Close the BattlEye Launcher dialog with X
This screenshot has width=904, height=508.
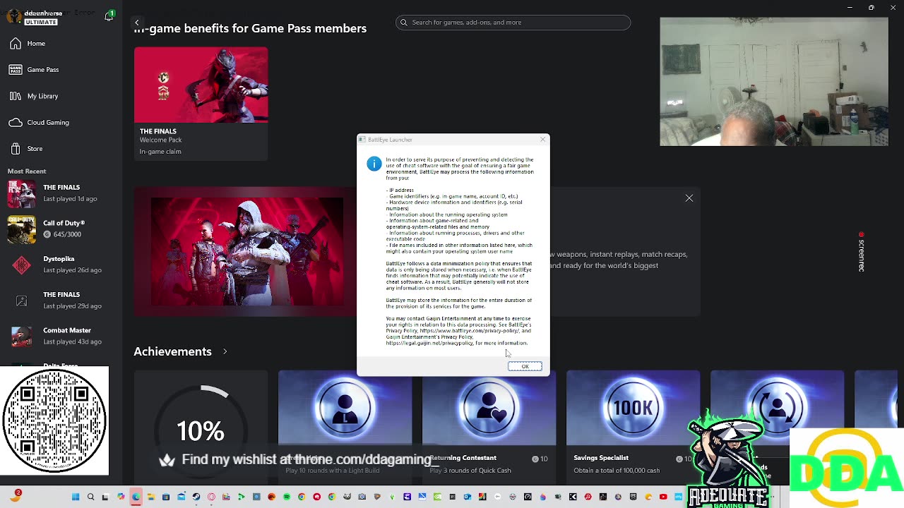[x=542, y=140]
